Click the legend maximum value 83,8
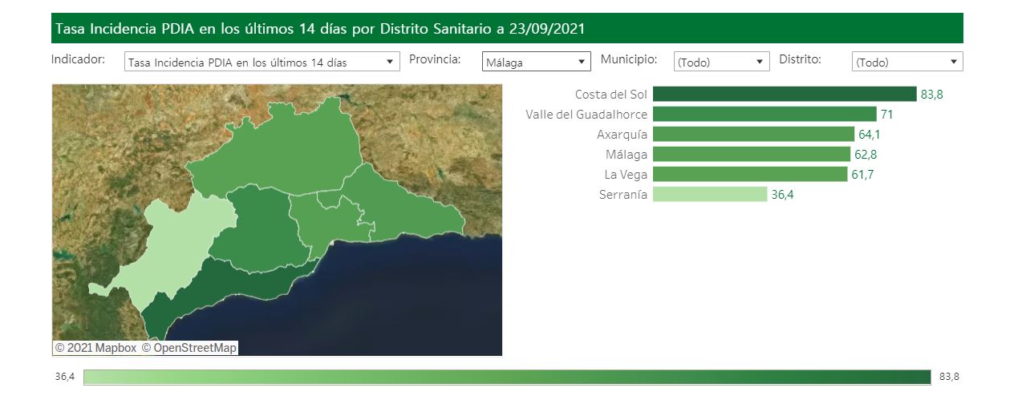 [x=949, y=377]
